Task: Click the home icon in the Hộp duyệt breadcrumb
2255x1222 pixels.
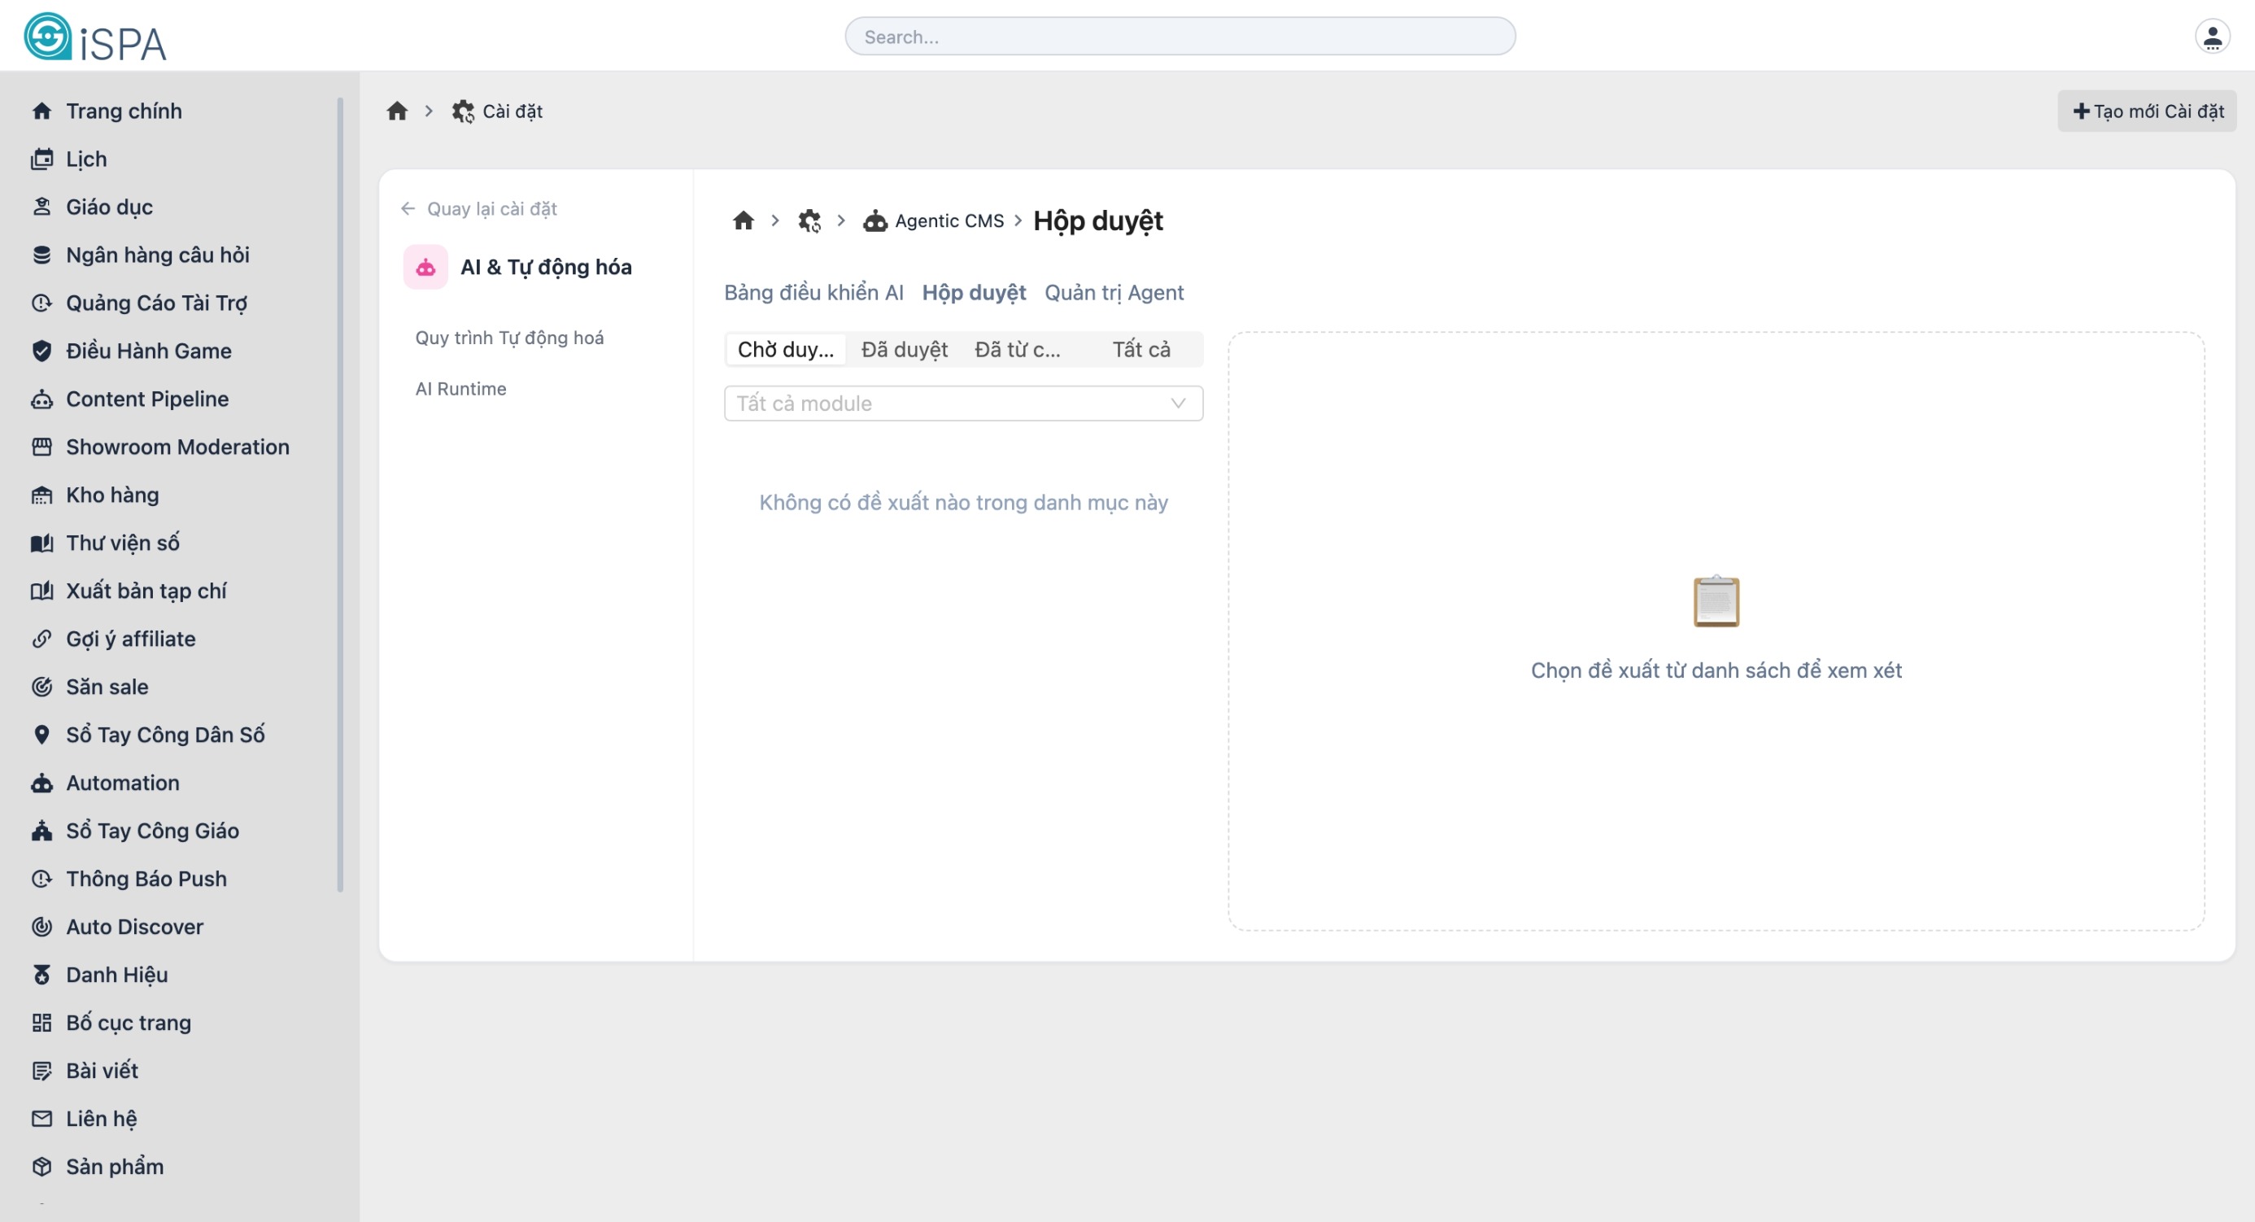Action: [x=744, y=220]
